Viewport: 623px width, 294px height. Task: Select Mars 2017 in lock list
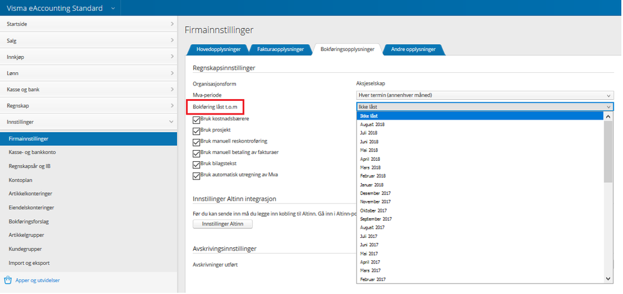click(x=480, y=270)
